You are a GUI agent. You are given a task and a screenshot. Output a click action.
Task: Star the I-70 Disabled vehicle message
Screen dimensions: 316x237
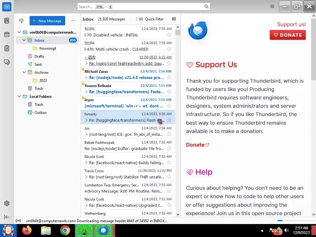point(169,35)
